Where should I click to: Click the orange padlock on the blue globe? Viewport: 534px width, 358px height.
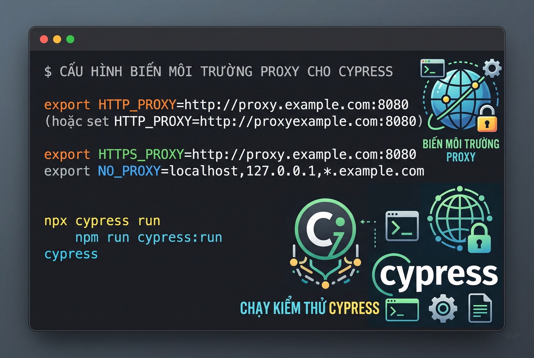487,119
